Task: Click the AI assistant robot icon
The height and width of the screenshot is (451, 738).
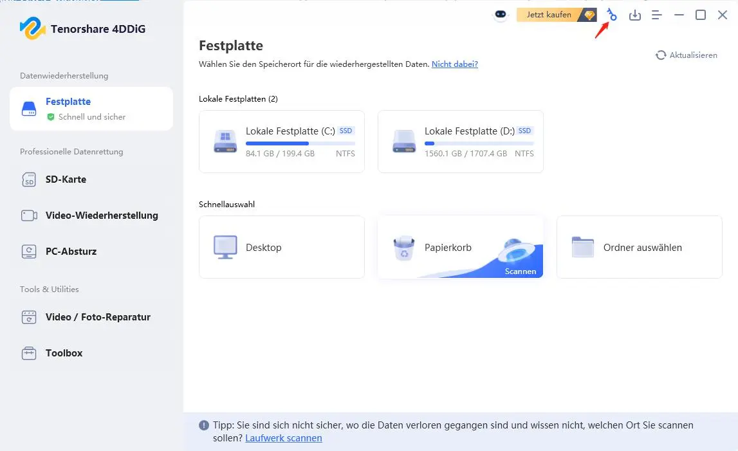Action: pyautogui.click(x=501, y=14)
